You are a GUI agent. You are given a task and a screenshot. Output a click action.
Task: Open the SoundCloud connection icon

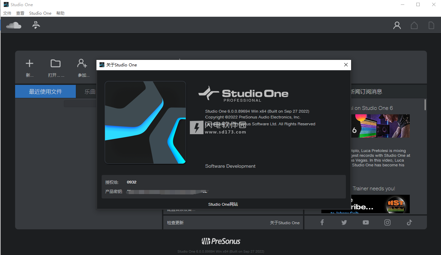(14, 25)
